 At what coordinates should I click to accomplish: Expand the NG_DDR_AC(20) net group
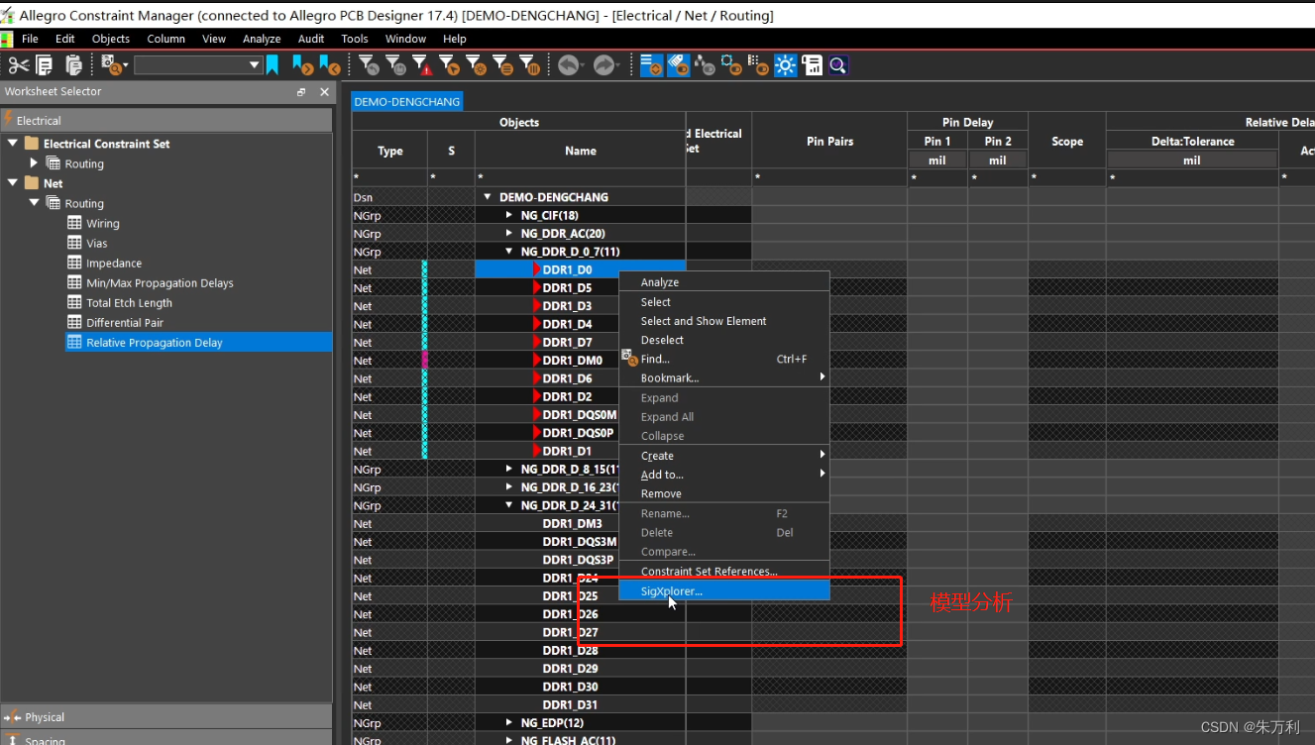[509, 233]
